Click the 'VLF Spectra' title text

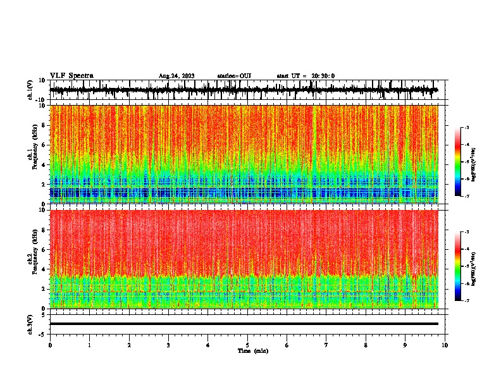71,76
